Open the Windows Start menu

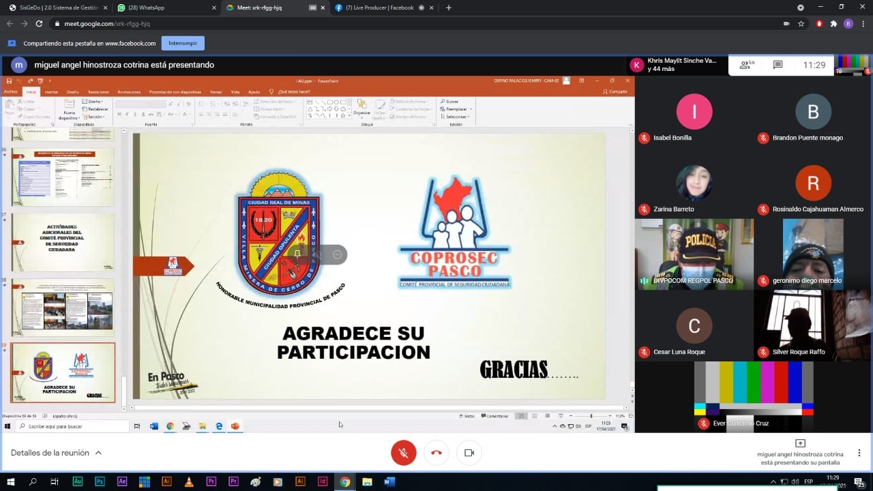tap(10, 481)
